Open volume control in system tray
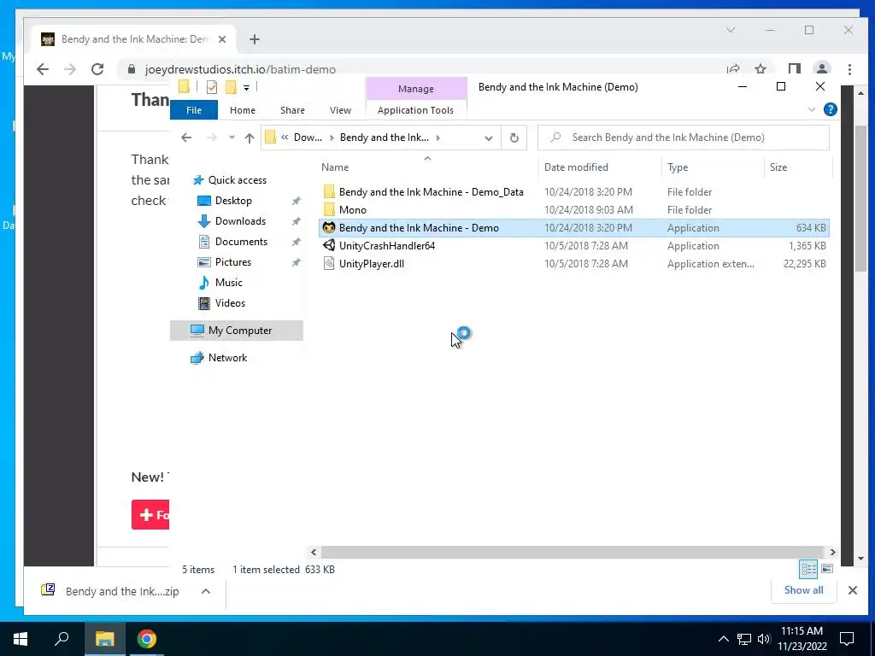Viewport: 875px width, 656px height. click(x=764, y=639)
